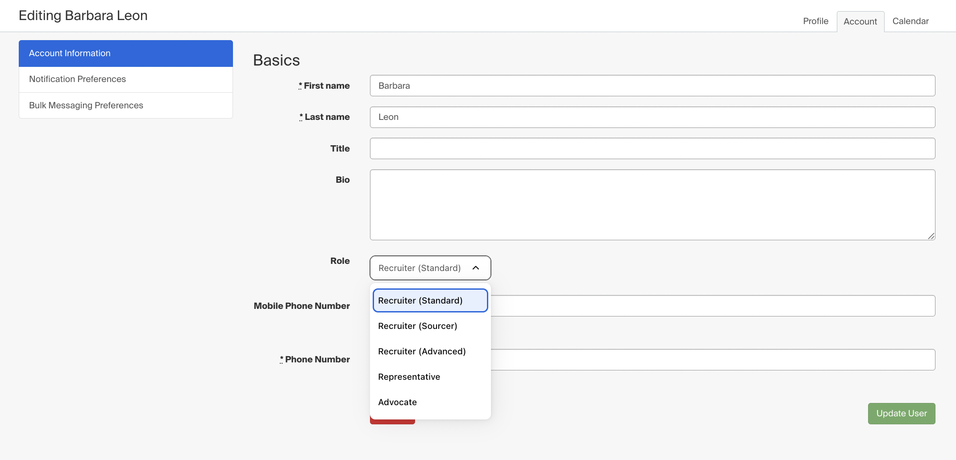Open Bulk Messaging Preferences section
956x460 pixels.
[126, 106]
